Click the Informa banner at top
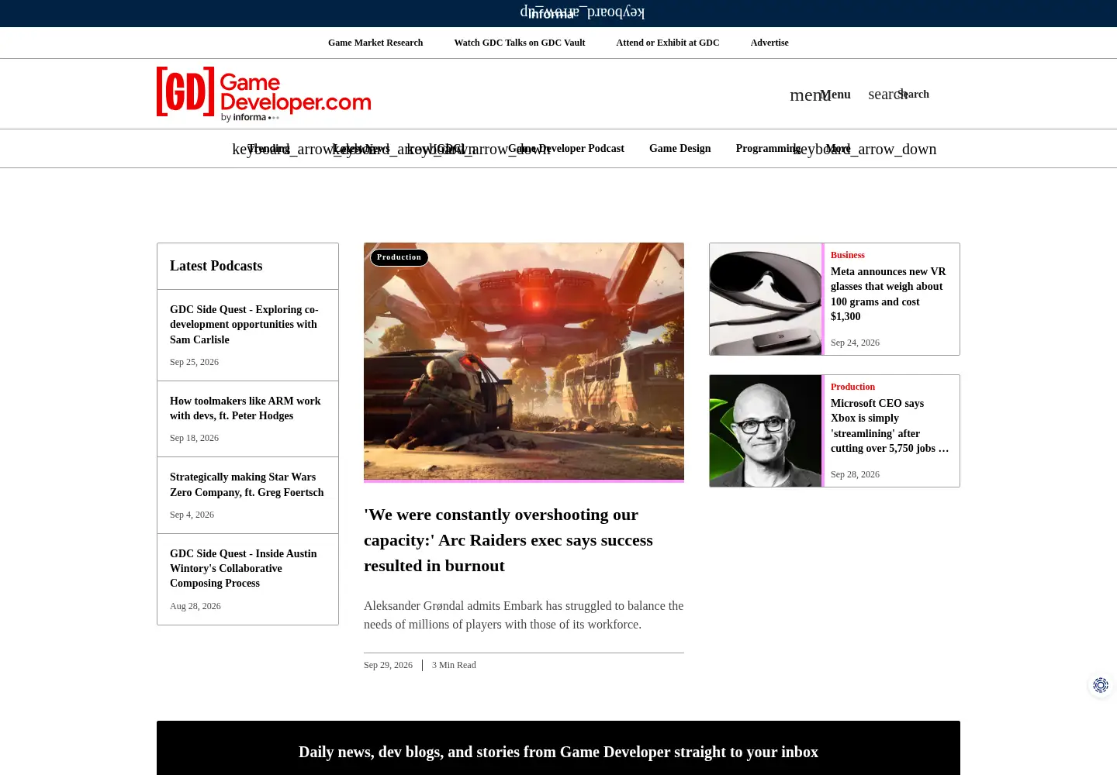This screenshot has width=1117, height=775. [552, 14]
